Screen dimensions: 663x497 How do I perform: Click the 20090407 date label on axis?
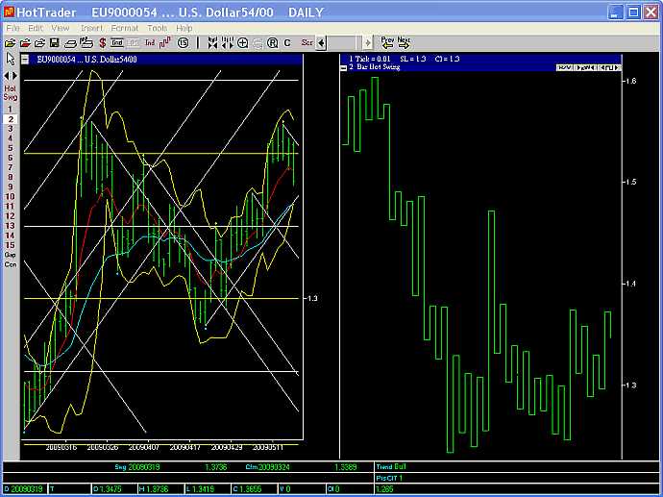pyautogui.click(x=142, y=447)
